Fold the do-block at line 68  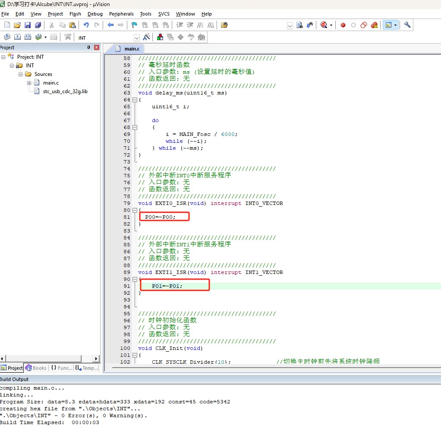(x=135, y=127)
